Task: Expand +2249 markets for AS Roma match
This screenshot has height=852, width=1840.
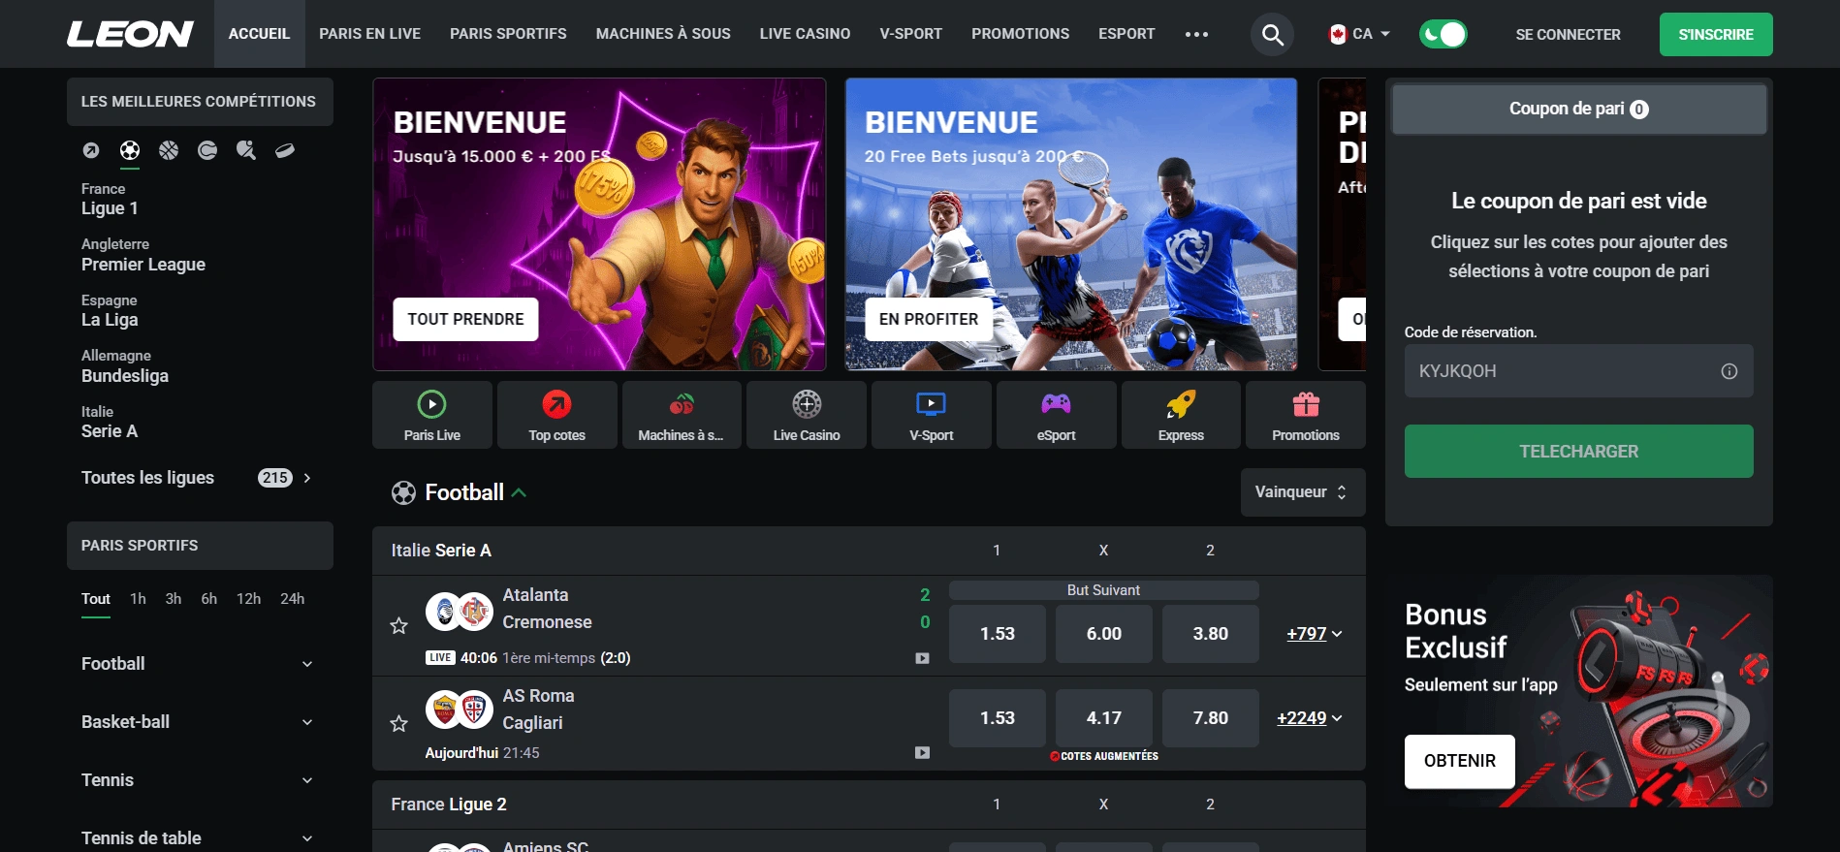Action: pyautogui.click(x=1310, y=718)
